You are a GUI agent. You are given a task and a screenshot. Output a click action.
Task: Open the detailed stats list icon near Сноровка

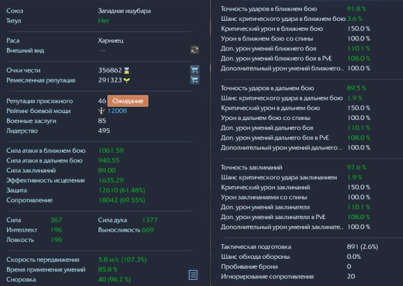(193, 274)
